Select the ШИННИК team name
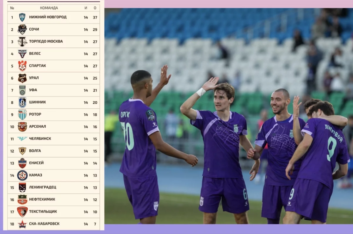 pos(37,102)
